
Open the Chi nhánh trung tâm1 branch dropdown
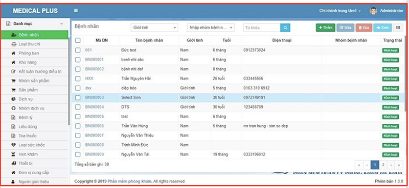[x=340, y=11]
